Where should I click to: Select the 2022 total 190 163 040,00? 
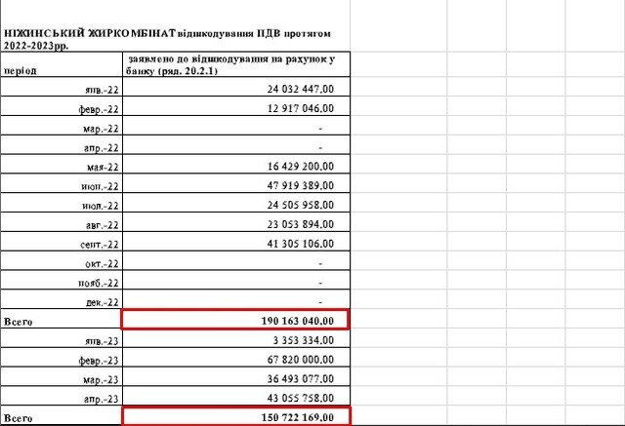pos(234,321)
